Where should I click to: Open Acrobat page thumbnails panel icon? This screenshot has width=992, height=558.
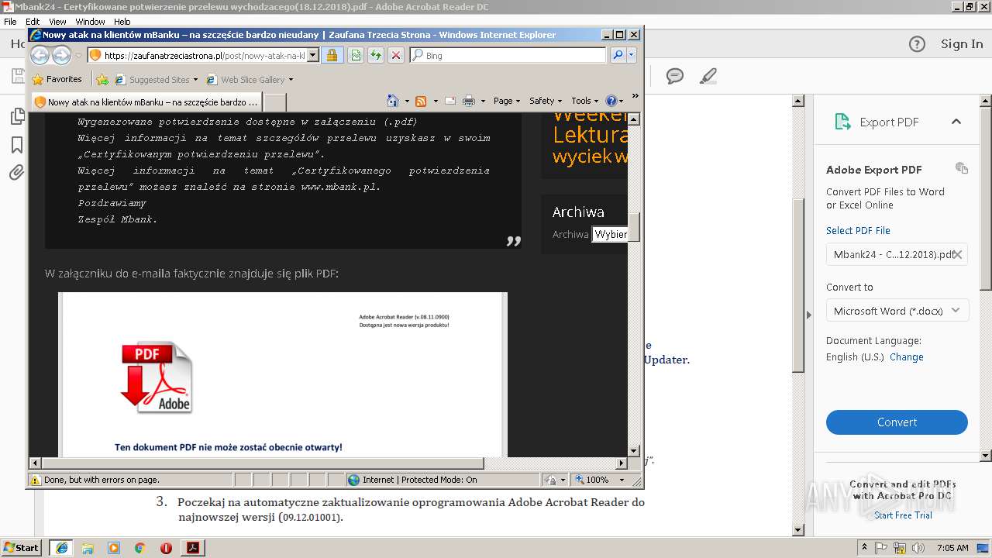16,116
